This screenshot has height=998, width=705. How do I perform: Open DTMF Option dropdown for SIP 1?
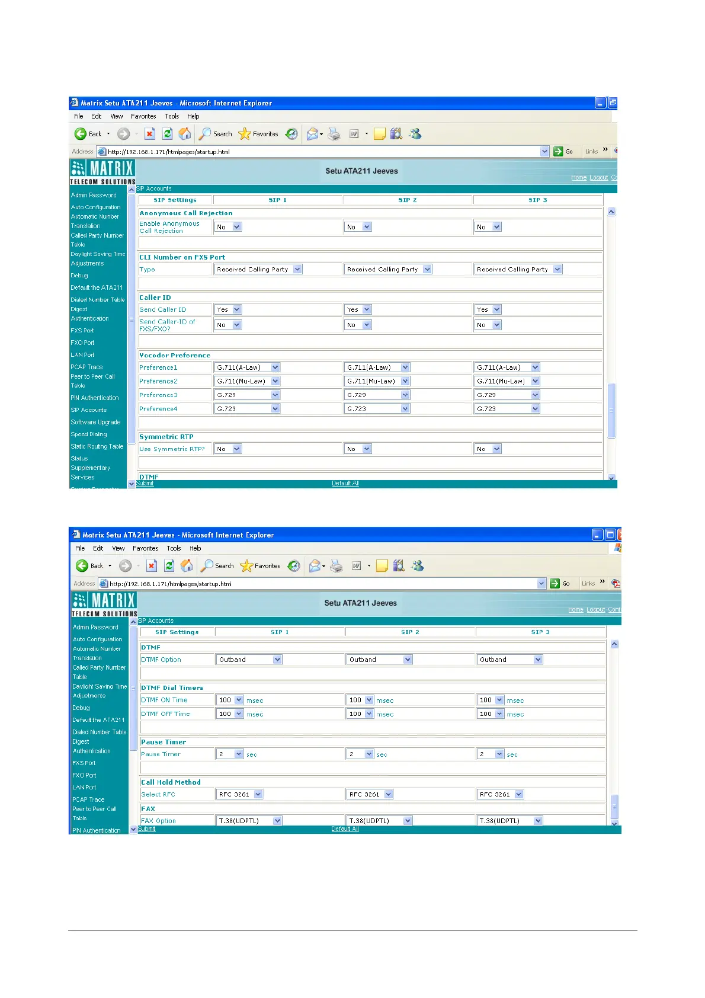click(249, 660)
